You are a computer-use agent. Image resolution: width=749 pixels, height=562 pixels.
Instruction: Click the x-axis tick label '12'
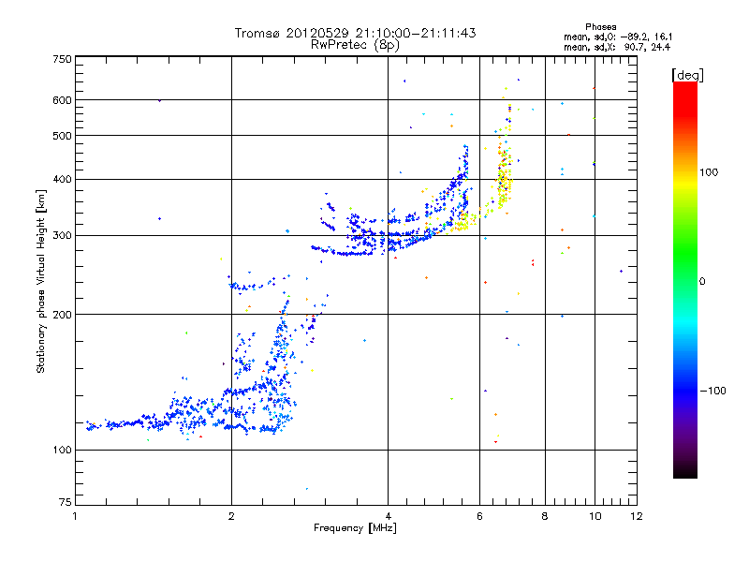click(637, 516)
